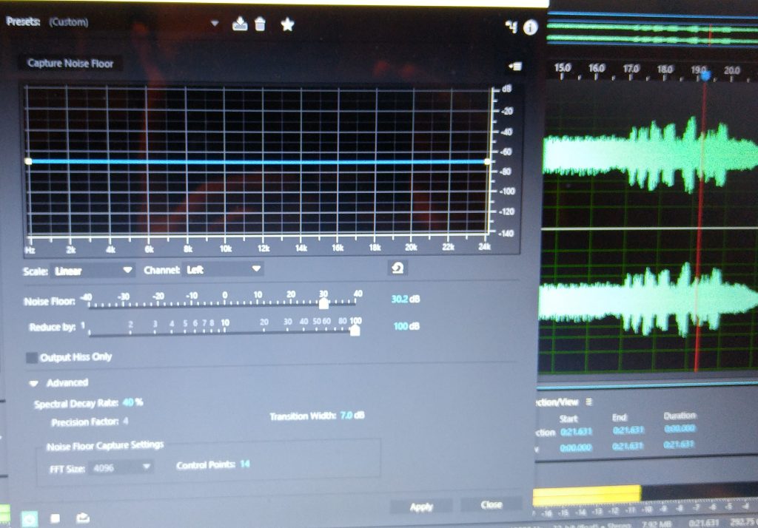Click the loop/export arrow icon at dialog bottom

tap(83, 518)
